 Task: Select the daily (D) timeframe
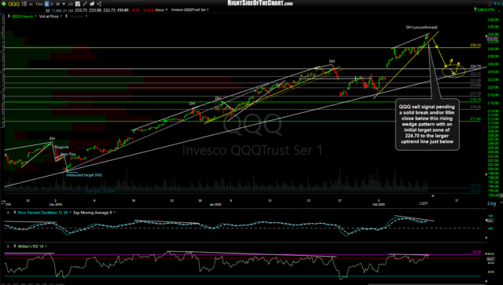pos(52,4)
